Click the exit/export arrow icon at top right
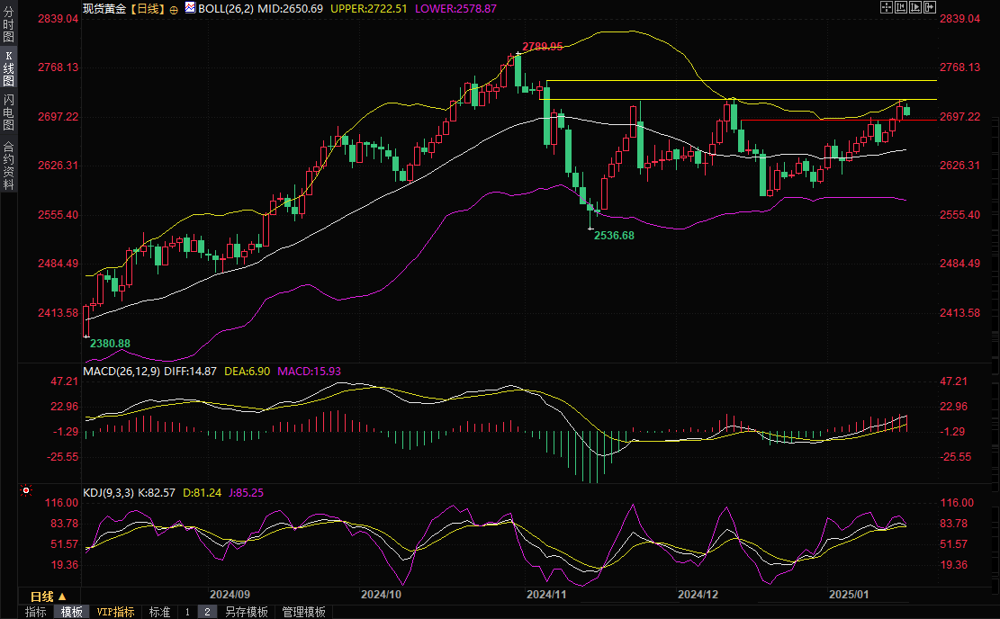 (932, 7)
